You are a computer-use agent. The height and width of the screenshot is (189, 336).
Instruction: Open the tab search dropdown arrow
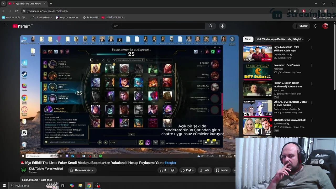(x=3, y=4)
